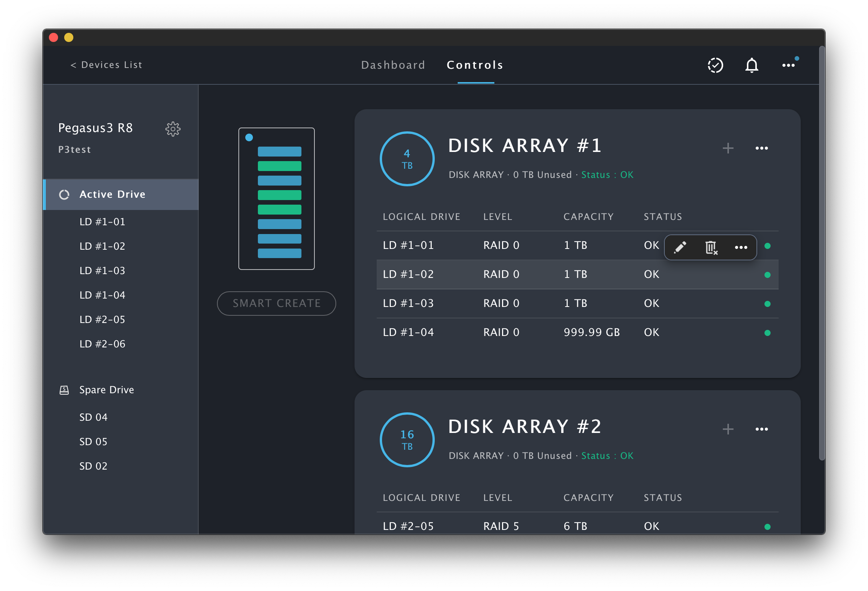Click the 16 TB capacity circle
Image resolution: width=868 pixels, height=591 pixels.
(407, 440)
